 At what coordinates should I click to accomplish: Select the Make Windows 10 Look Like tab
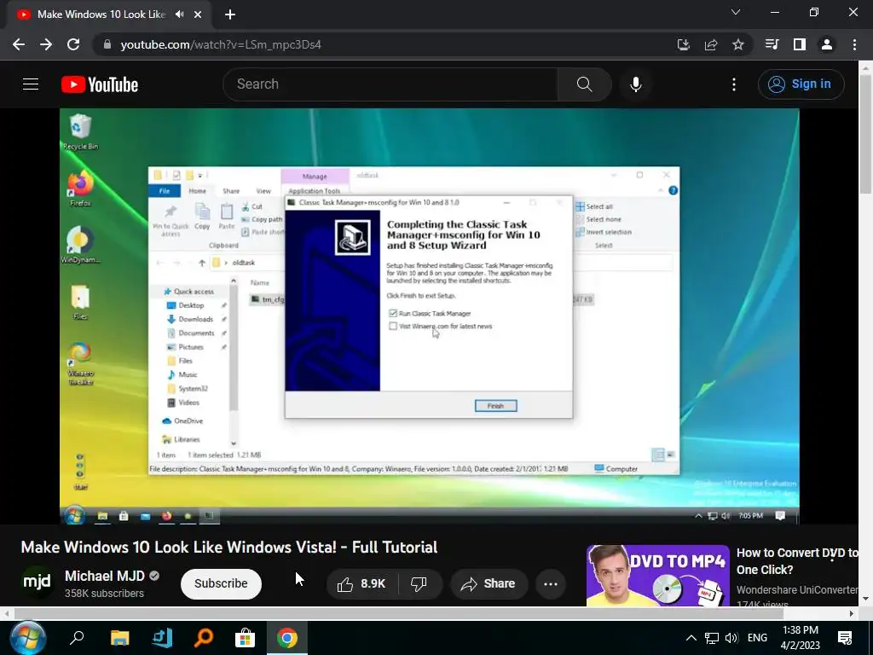tap(102, 14)
